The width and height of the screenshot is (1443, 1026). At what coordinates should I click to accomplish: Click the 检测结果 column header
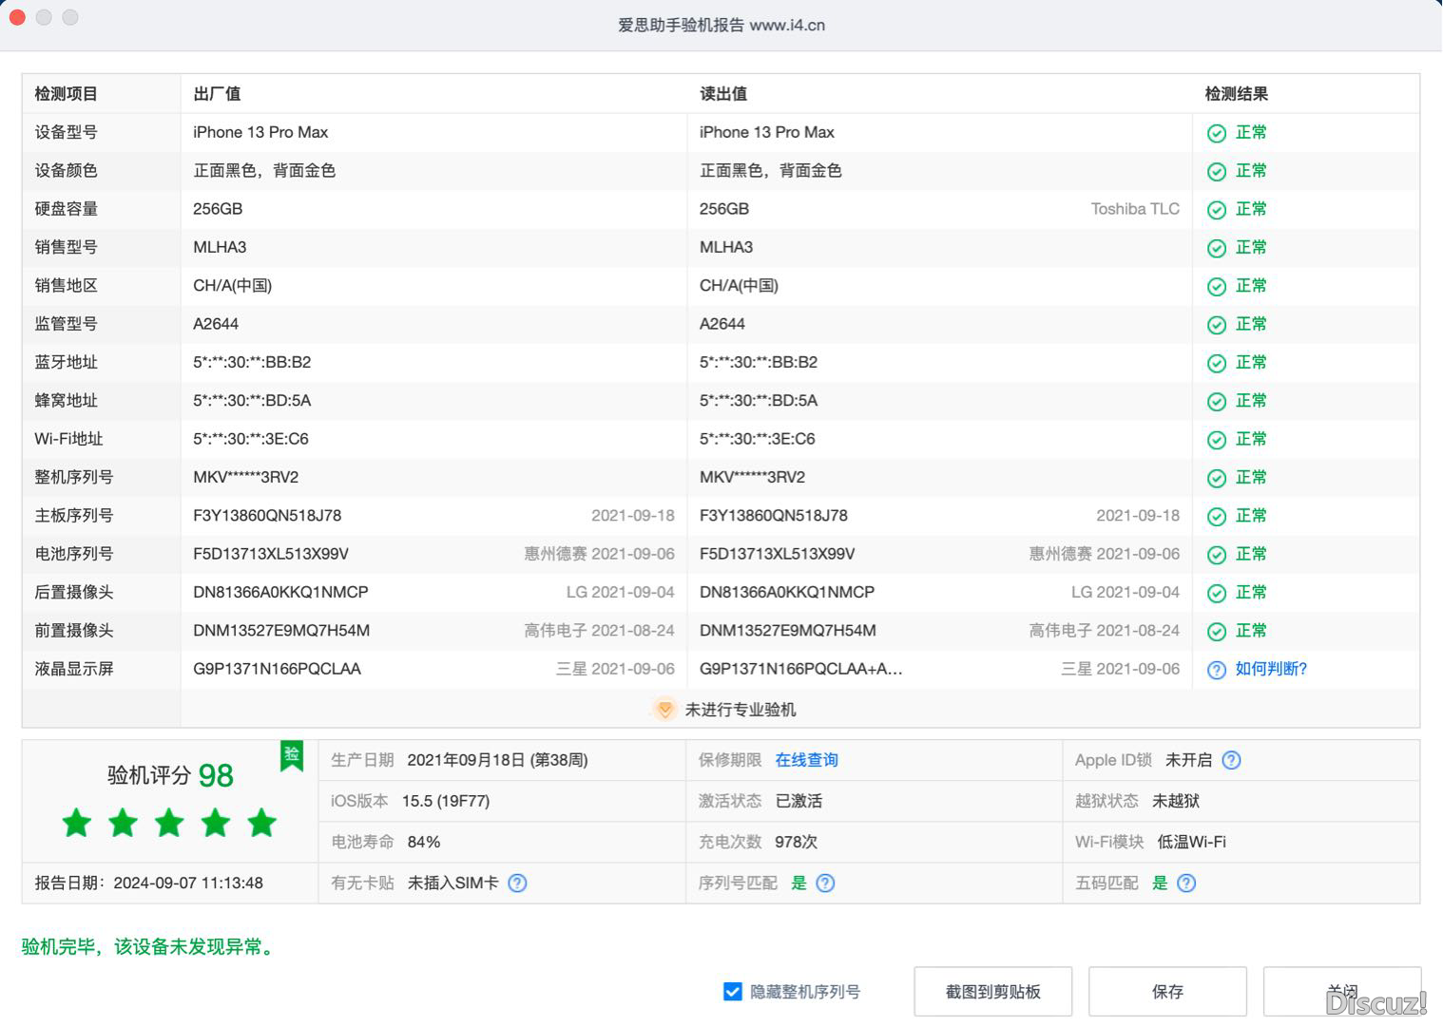1237,94
